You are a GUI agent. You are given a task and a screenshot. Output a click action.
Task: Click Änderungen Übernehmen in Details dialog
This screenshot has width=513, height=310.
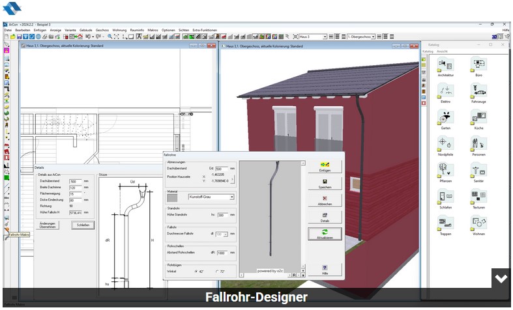click(x=48, y=225)
